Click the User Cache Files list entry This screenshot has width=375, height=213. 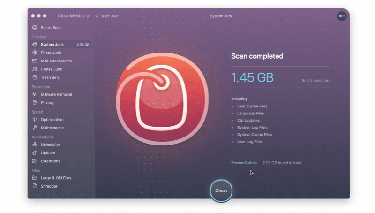[252, 106]
